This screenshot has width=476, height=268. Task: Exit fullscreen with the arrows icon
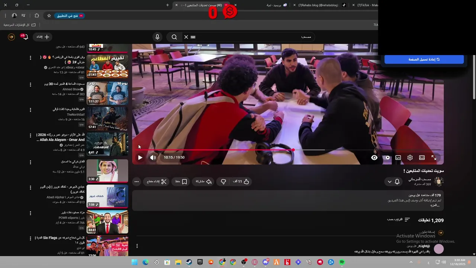[434, 157]
